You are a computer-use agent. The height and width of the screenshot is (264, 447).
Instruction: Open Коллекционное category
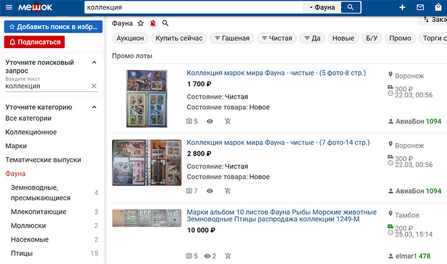31,132
